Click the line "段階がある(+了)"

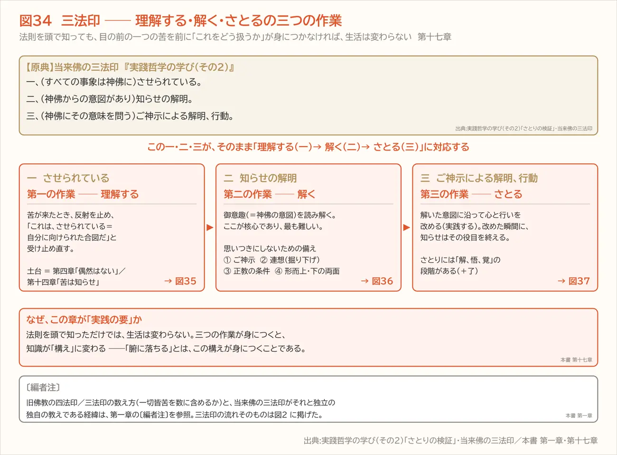pyautogui.click(x=449, y=271)
